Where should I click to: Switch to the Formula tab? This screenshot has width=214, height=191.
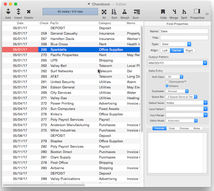point(159,128)
